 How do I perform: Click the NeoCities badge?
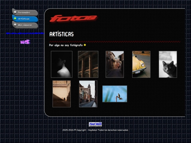pos(95,124)
